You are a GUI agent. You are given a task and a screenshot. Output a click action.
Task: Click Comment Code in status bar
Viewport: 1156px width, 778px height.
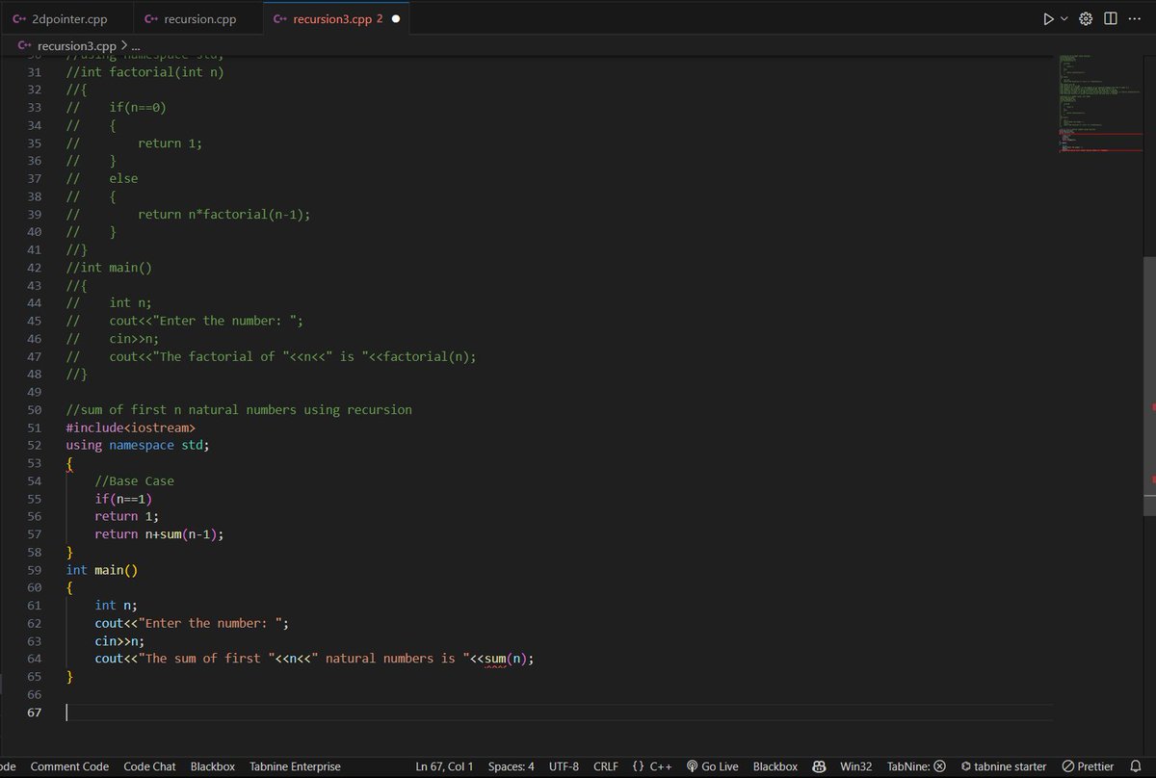tap(69, 766)
